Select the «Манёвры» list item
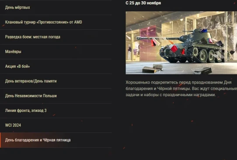Image resolution: width=237 pixels, height=160 pixels. [56, 52]
